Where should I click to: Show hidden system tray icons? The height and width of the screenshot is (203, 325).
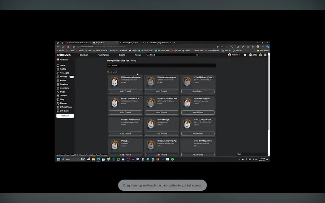tap(239, 159)
